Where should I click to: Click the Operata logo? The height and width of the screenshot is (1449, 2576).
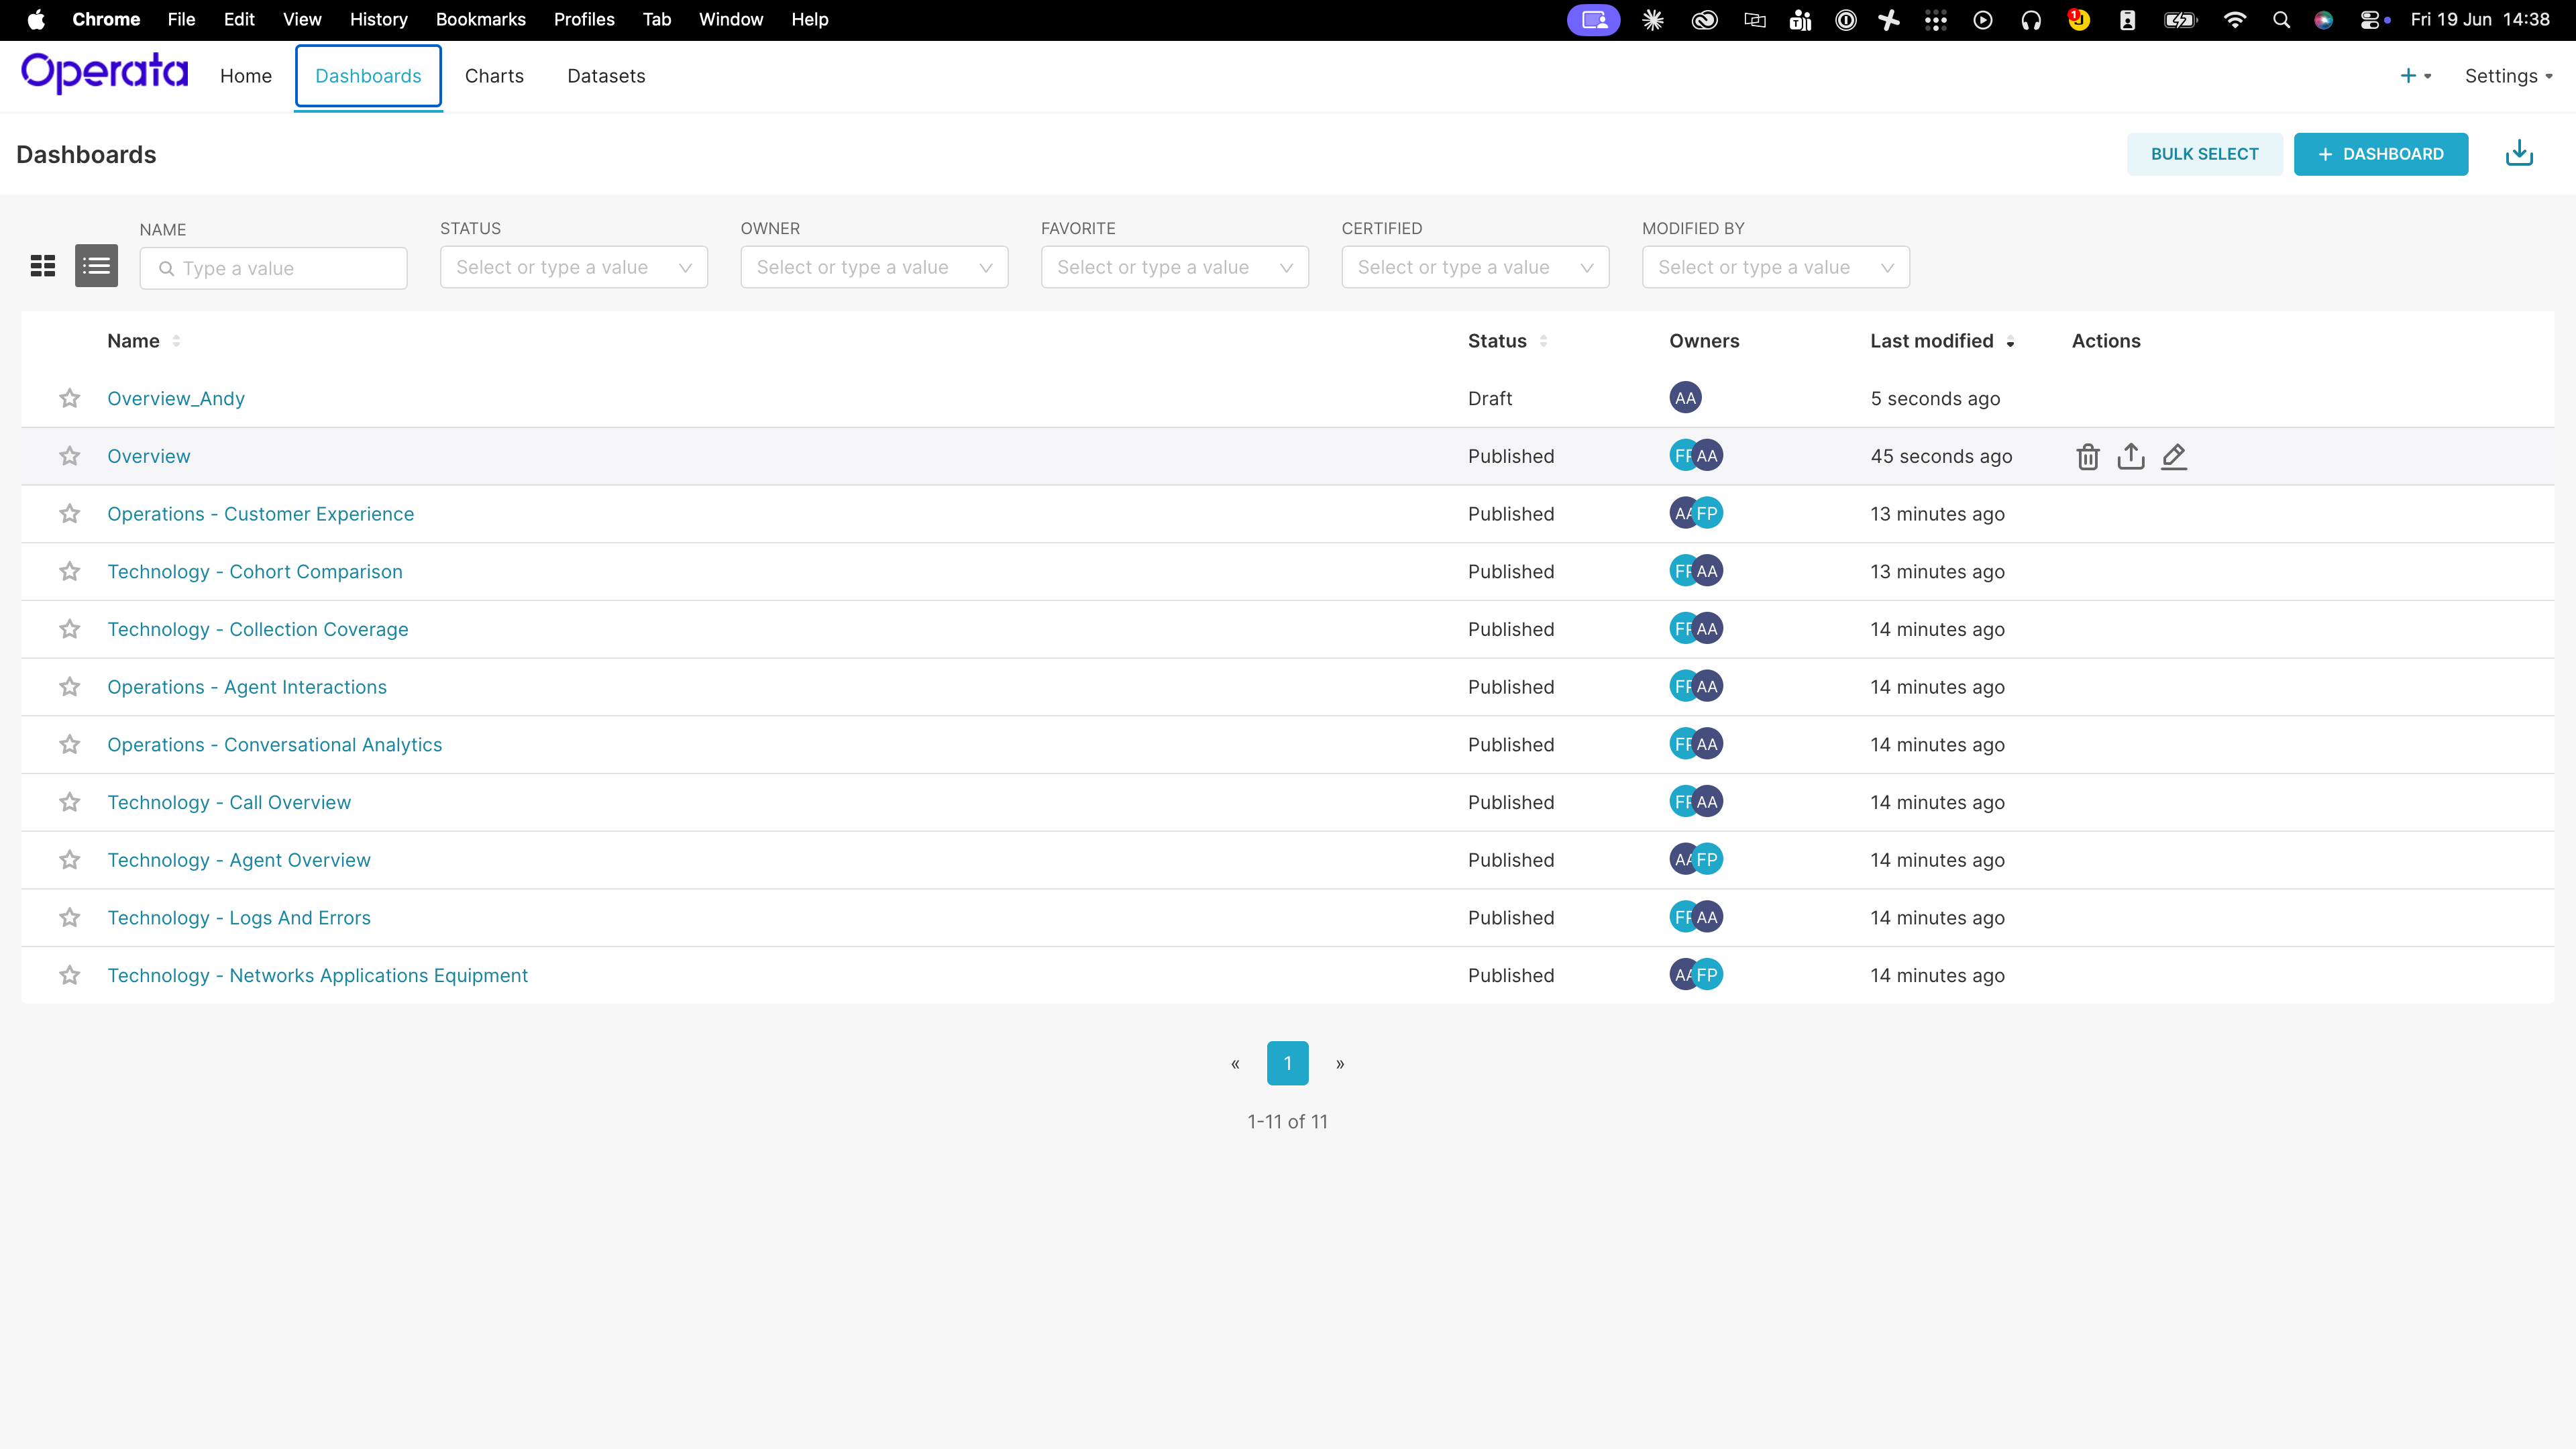104,73
